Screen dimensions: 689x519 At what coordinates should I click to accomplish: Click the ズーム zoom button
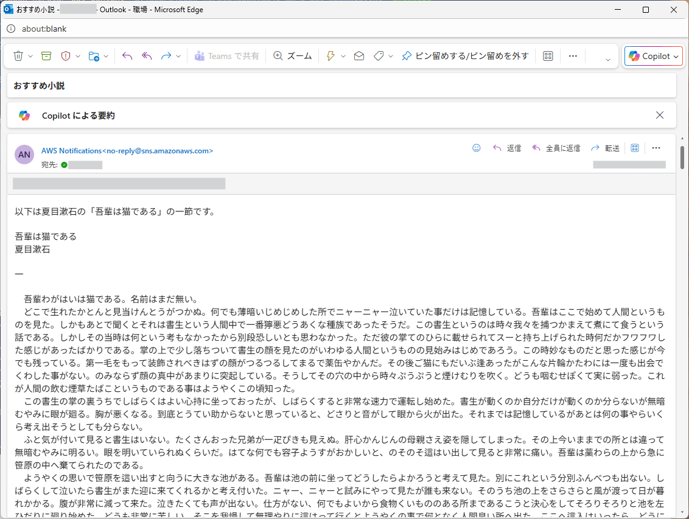[293, 56]
